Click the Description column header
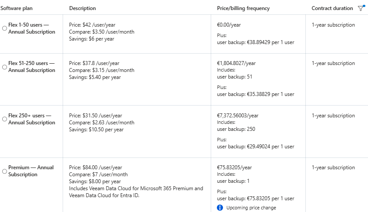 point(82,8)
